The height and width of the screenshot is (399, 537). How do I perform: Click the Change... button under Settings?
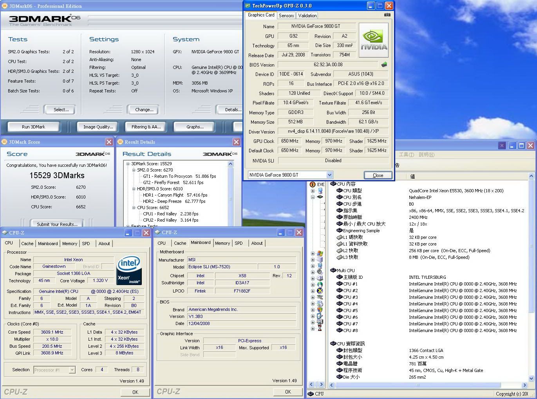tap(144, 110)
